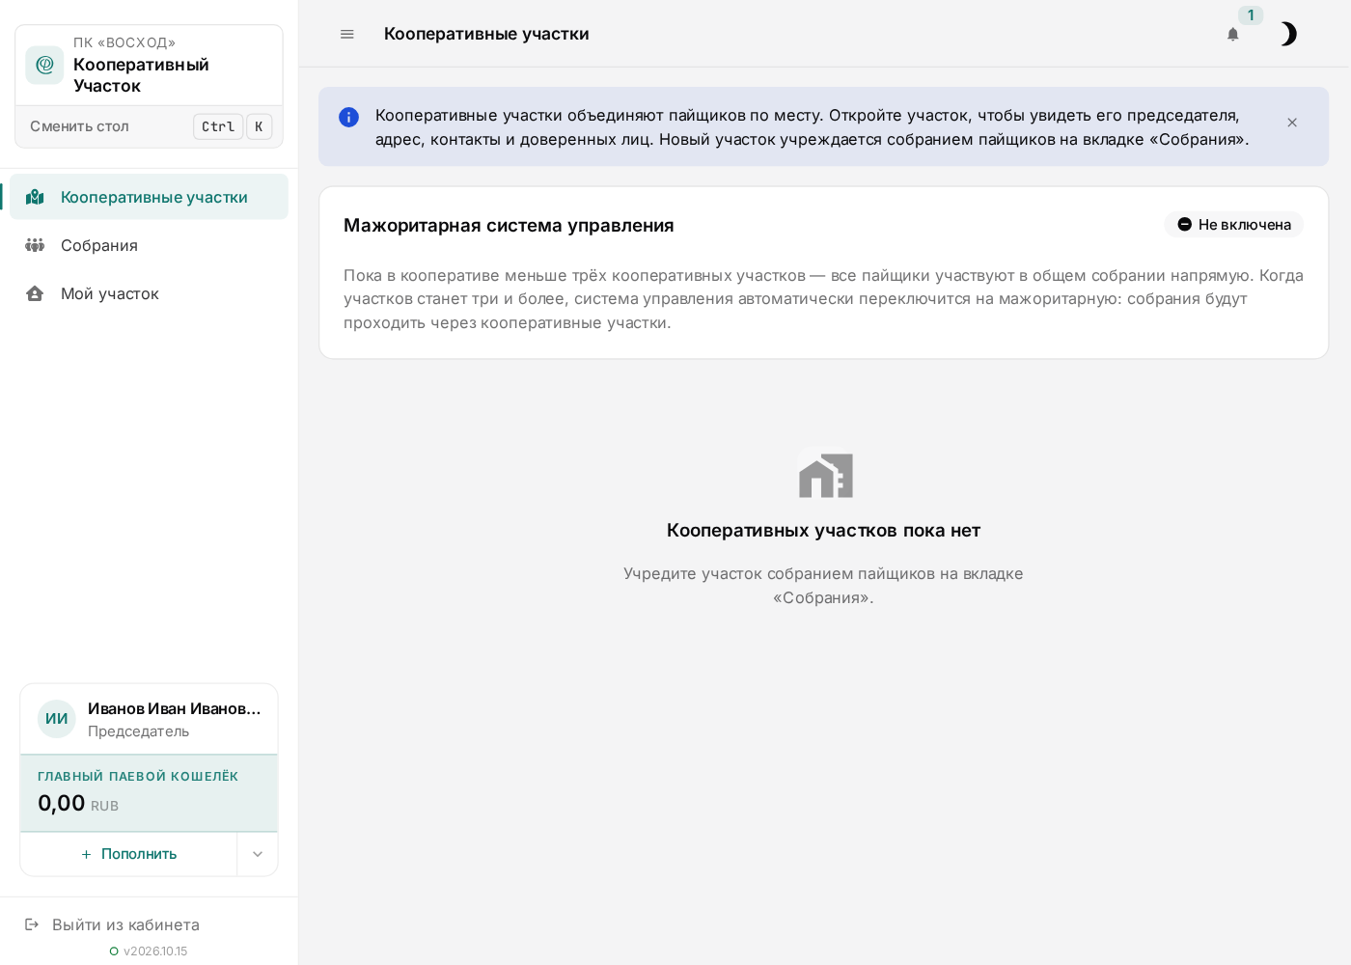Click the Мой участок house icon
Screen dimensions: 1351x965
click(35, 293)
